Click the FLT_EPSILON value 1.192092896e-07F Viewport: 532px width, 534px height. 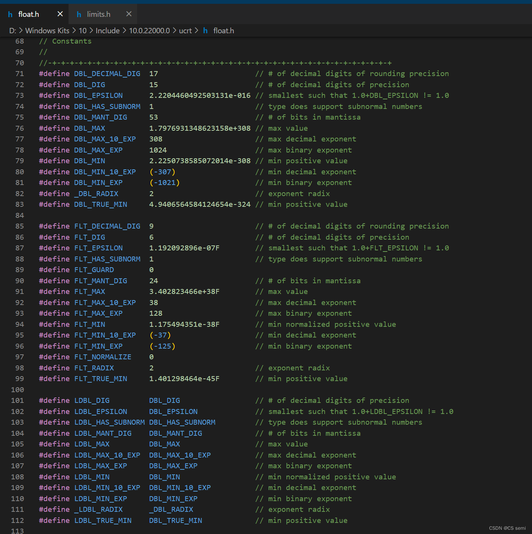point(184,248)
